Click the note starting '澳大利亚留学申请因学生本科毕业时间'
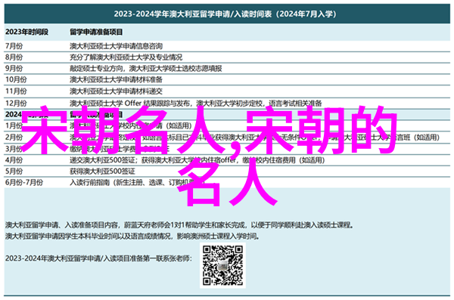 [x=132, y=236]
